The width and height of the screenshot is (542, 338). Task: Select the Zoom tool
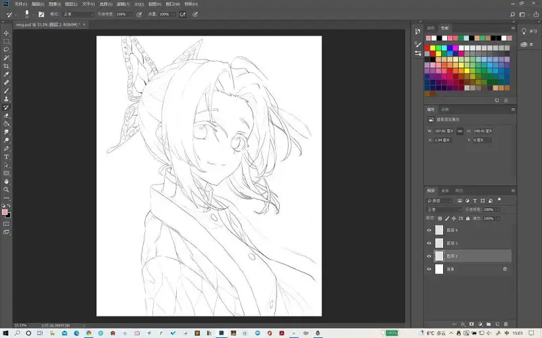pos(6,190)
